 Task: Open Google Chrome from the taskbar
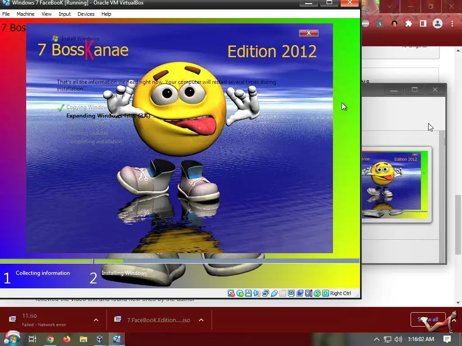(x=50, y=339)
